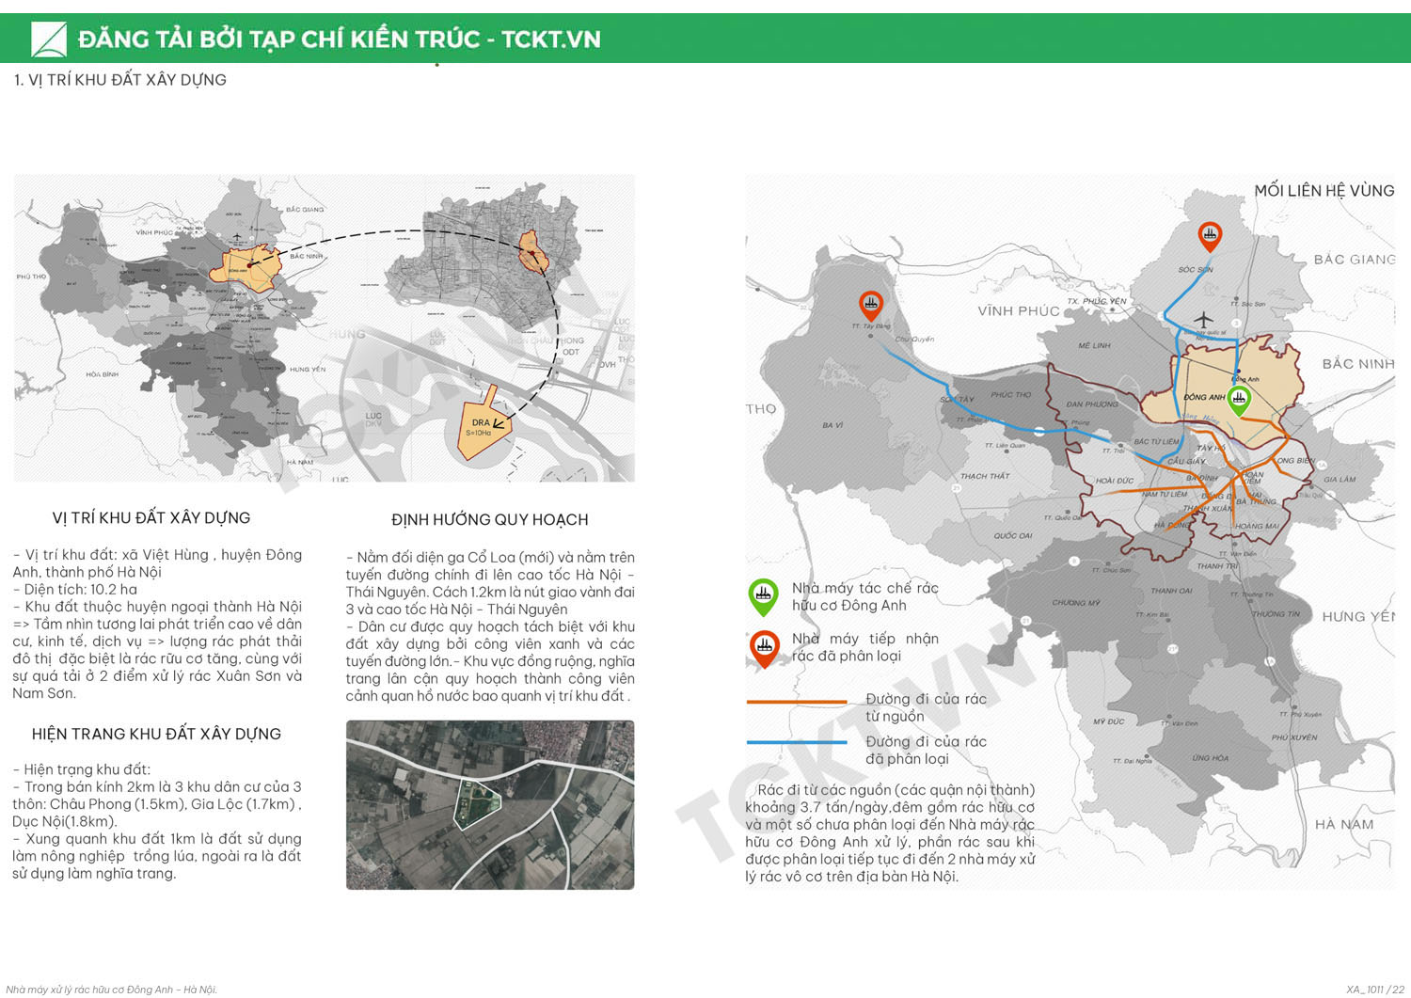Select the red factory pin near Tây Đằng
The image size is (1411, 998).
871,305
